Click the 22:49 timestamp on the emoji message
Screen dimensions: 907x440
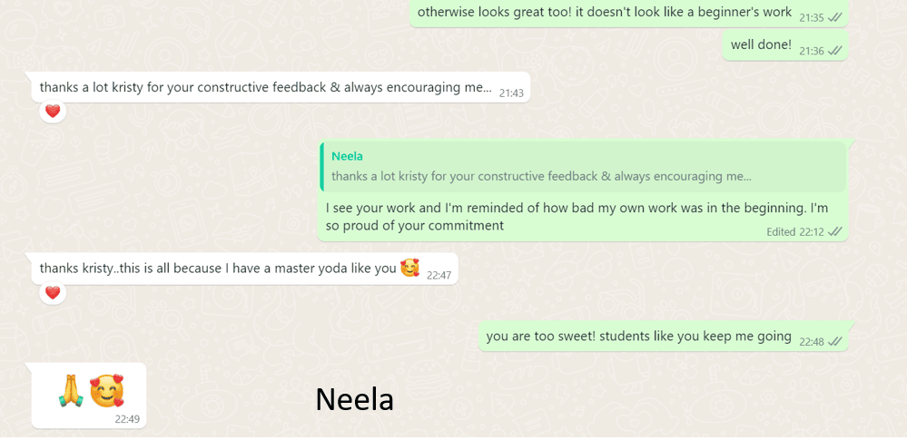(x=127, y=419)
